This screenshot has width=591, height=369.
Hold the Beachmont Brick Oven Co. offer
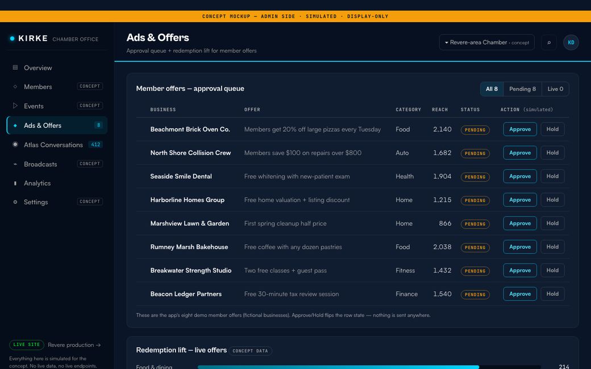pyautogui.click(x=552, y=129)
